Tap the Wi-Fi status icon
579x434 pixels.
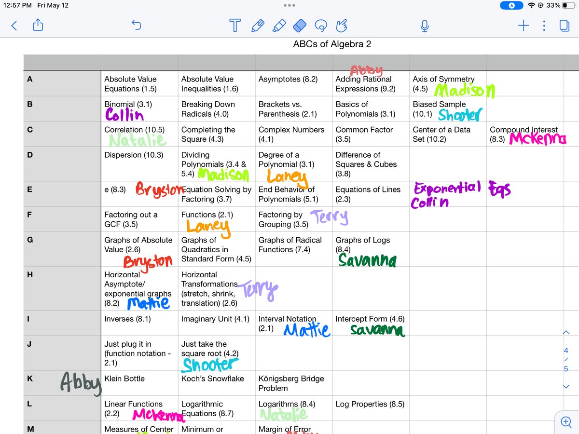[532, 5]
